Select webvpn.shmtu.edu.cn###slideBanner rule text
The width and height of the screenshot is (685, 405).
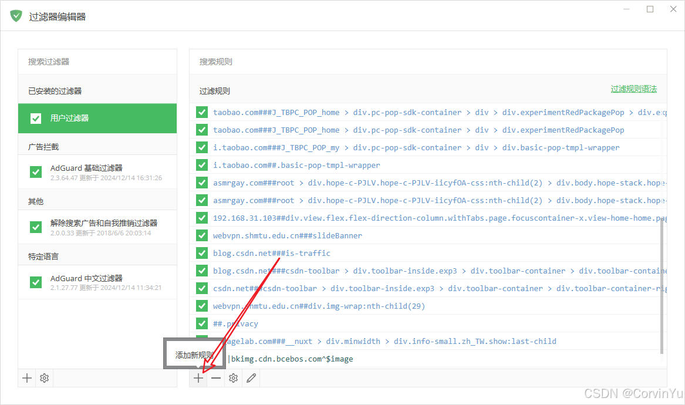click(288, 235)
